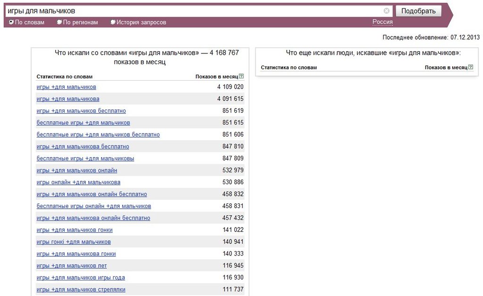Open the 'Россия' region selector link
The width and height of the screenshot is (483, 296).
point(383,22)
